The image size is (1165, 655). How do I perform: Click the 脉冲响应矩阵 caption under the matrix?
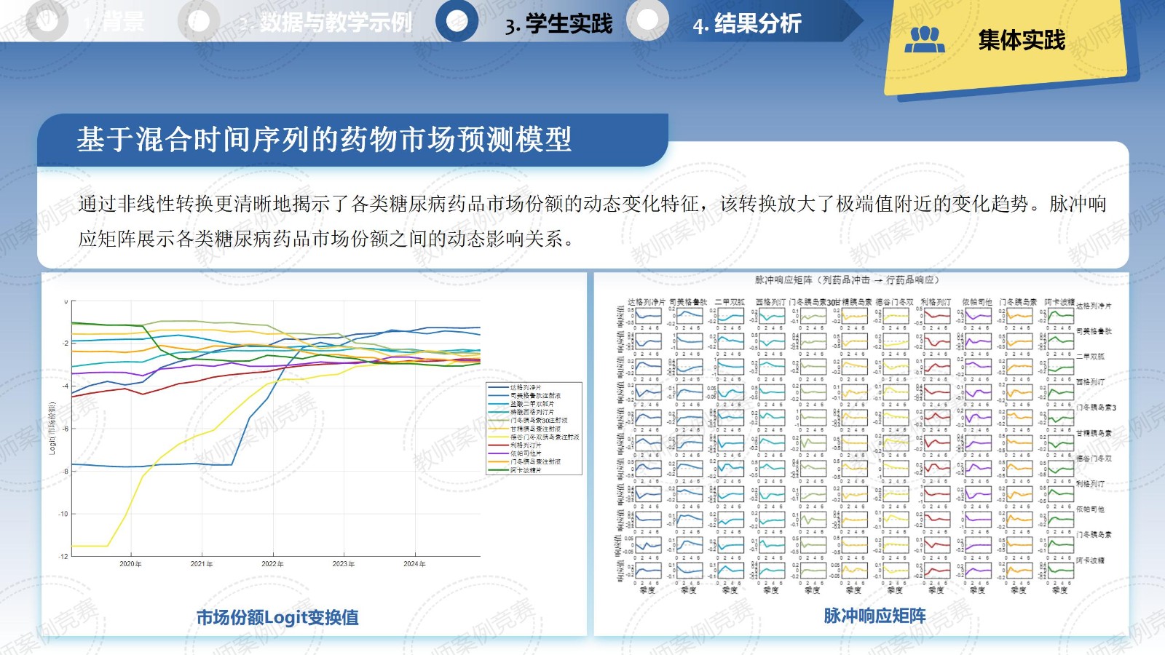pyautogui.click(x=874, y=616)
